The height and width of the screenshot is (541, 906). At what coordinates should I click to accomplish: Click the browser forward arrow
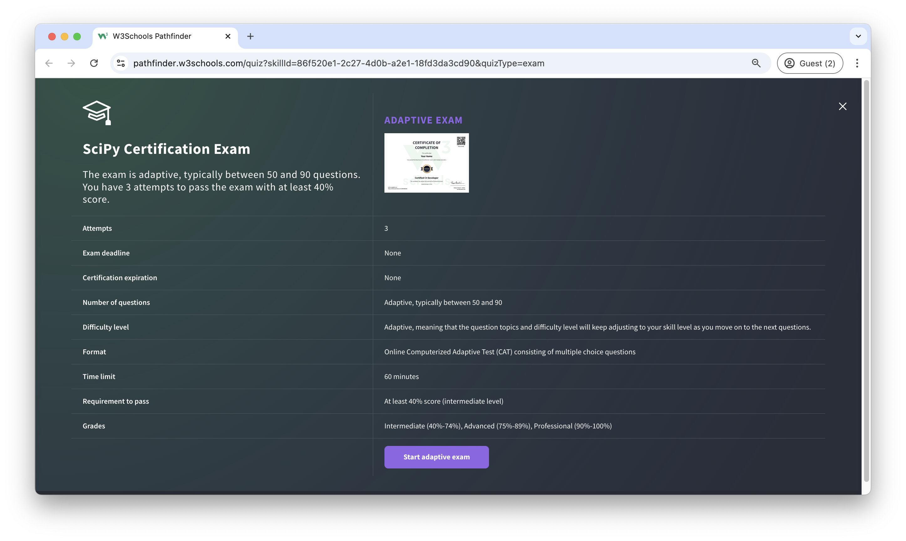[x=71, y=63]
